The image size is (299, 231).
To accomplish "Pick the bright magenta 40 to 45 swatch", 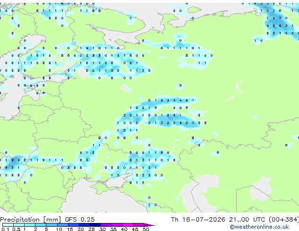I will coord(128,225).
